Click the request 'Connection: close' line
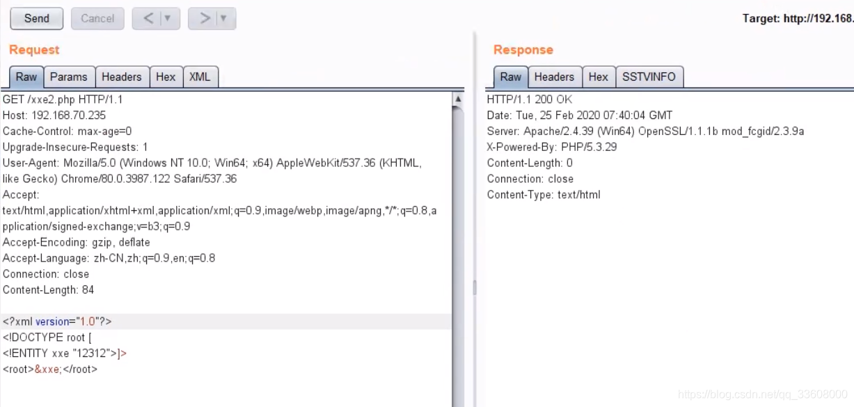This screenshot has height=407, width=854. click(x=46, y=274)
